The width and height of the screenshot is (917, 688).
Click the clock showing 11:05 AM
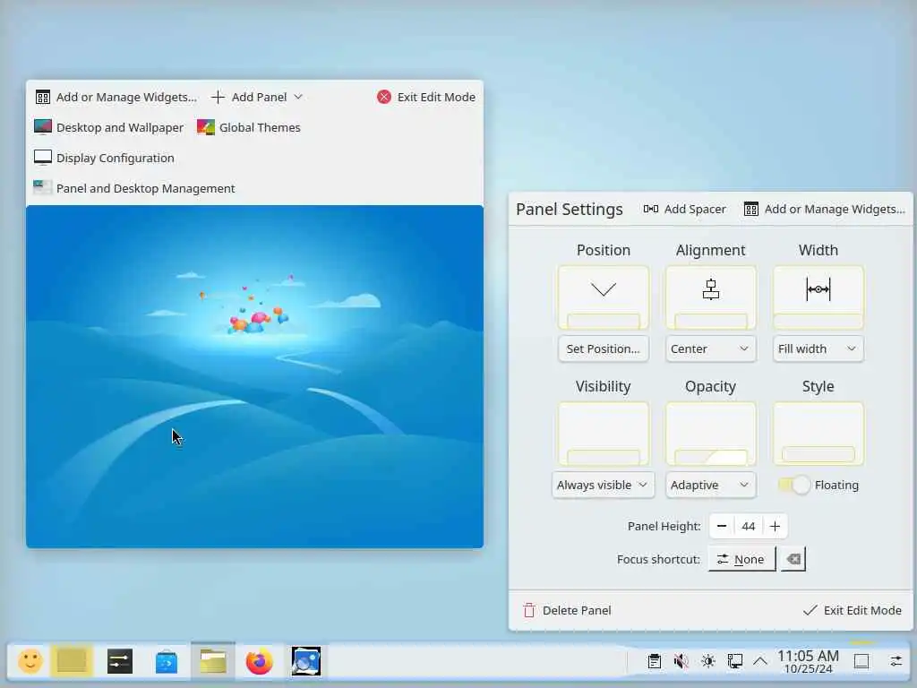pos(809,662)
